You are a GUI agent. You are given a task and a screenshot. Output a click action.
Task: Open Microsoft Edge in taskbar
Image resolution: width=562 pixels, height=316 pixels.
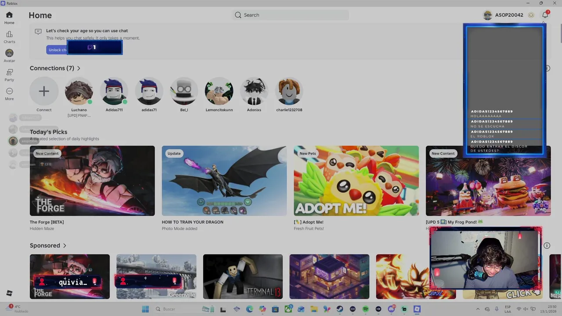coord(249,309)
